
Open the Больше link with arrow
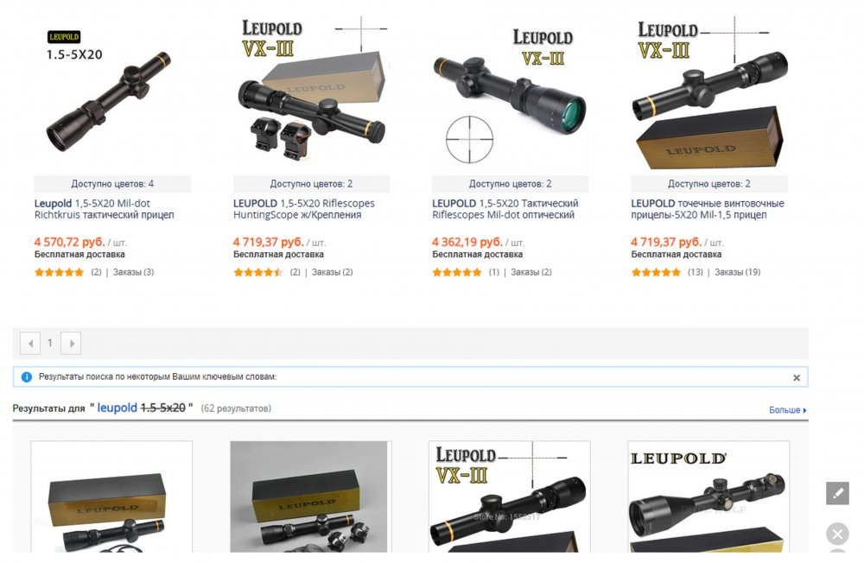pyautogui.click(x=787, y=410)
